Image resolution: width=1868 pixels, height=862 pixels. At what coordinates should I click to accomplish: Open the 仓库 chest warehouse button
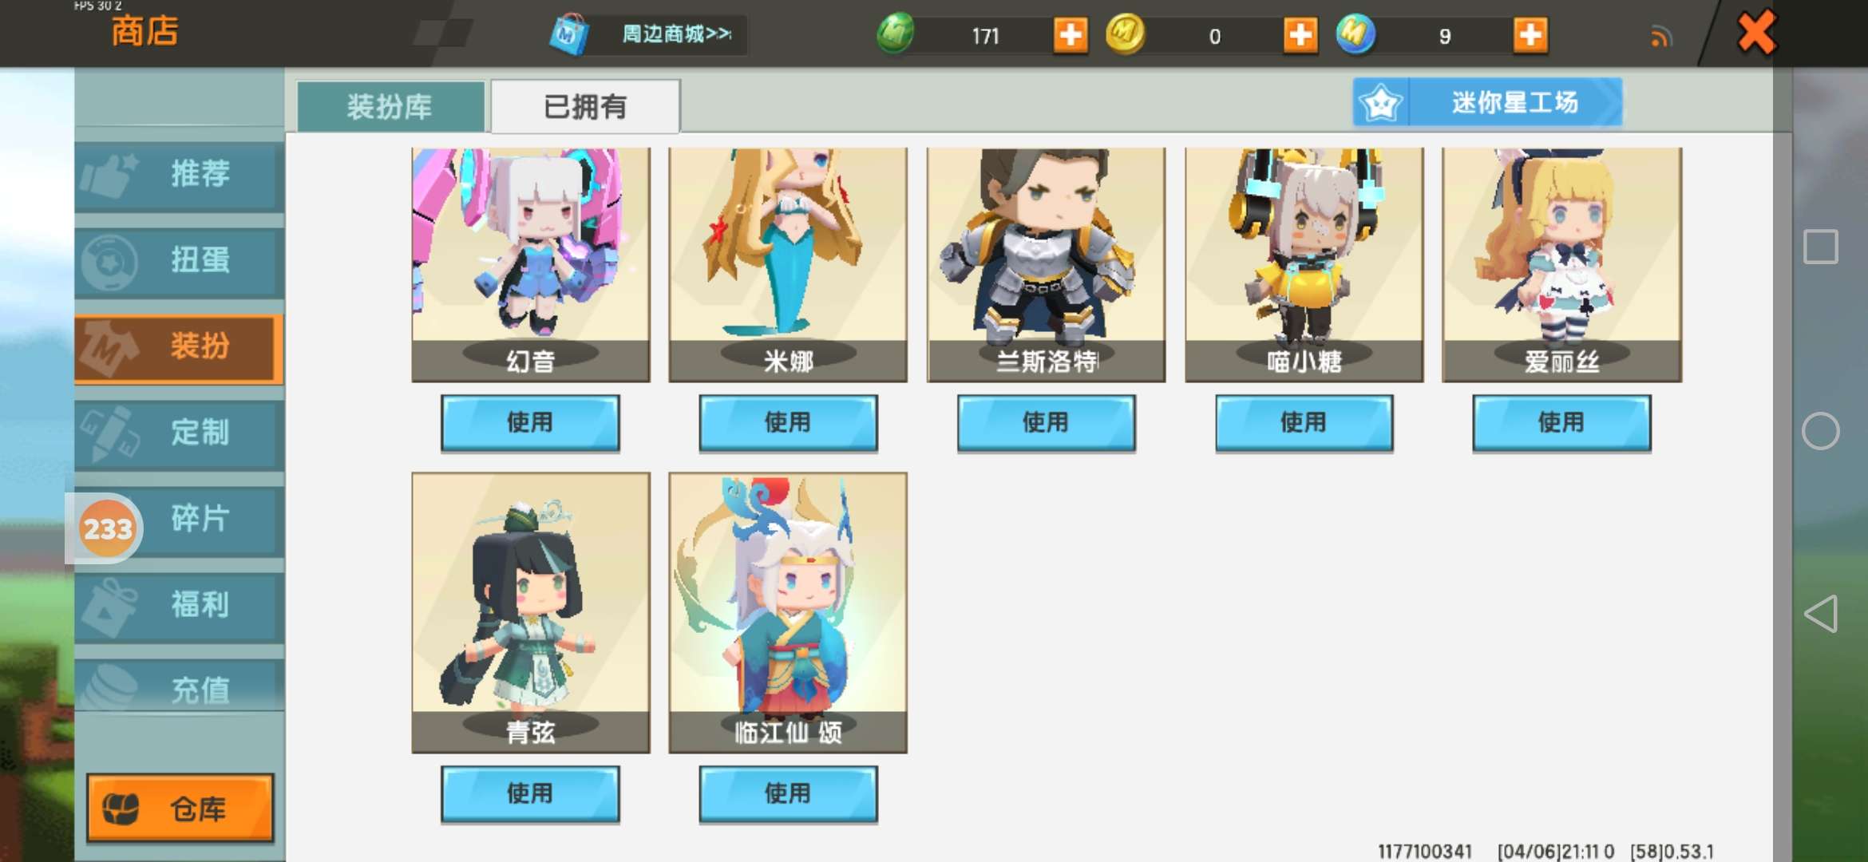coord(180,808)
